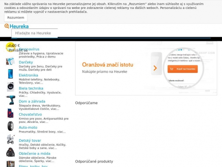Open the yellow cart icon showing 0,00 €
Viewport: 222px width, 167px height.
[10, 47]
